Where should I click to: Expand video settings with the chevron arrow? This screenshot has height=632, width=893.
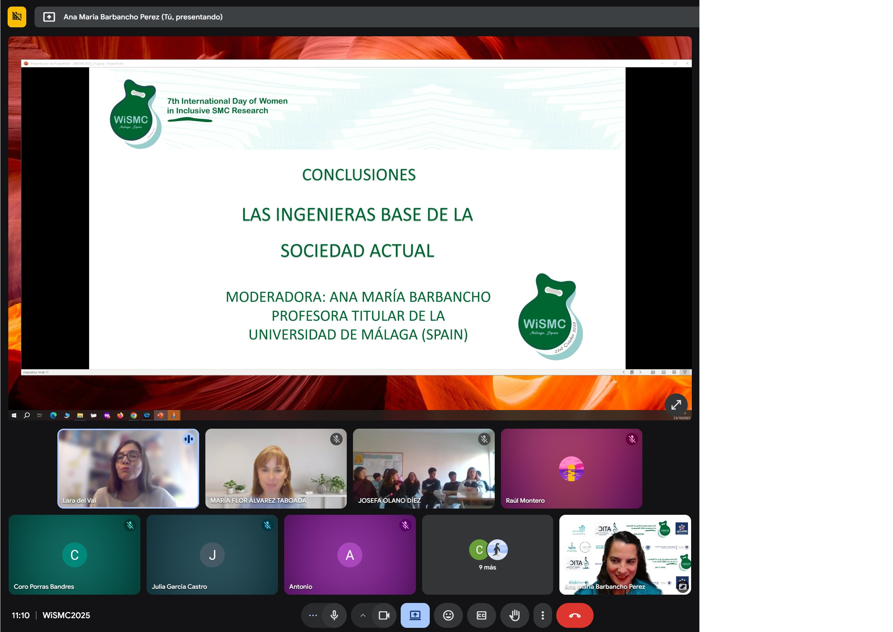click(363, 615)
